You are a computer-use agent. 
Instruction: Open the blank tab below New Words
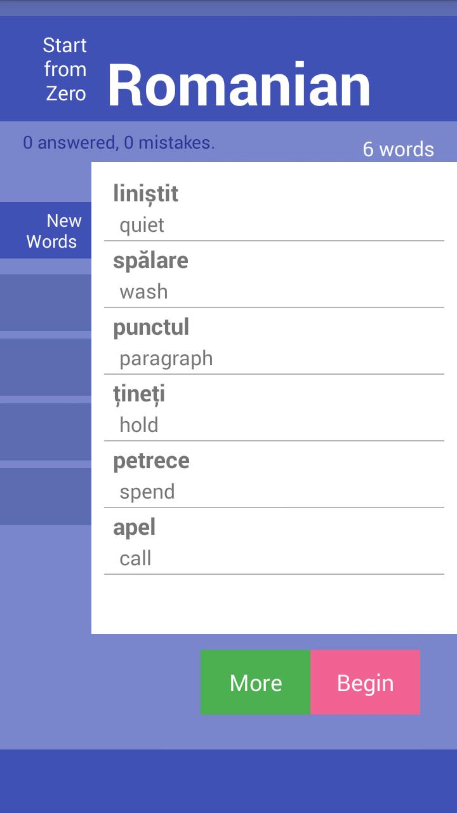coord(46,302)
